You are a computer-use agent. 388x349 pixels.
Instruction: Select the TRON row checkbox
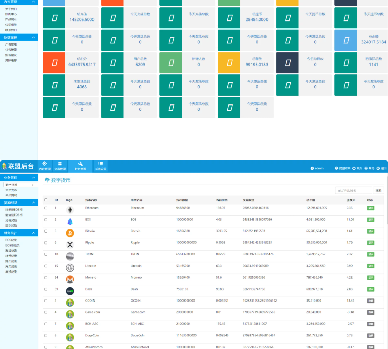coord(46,254)
